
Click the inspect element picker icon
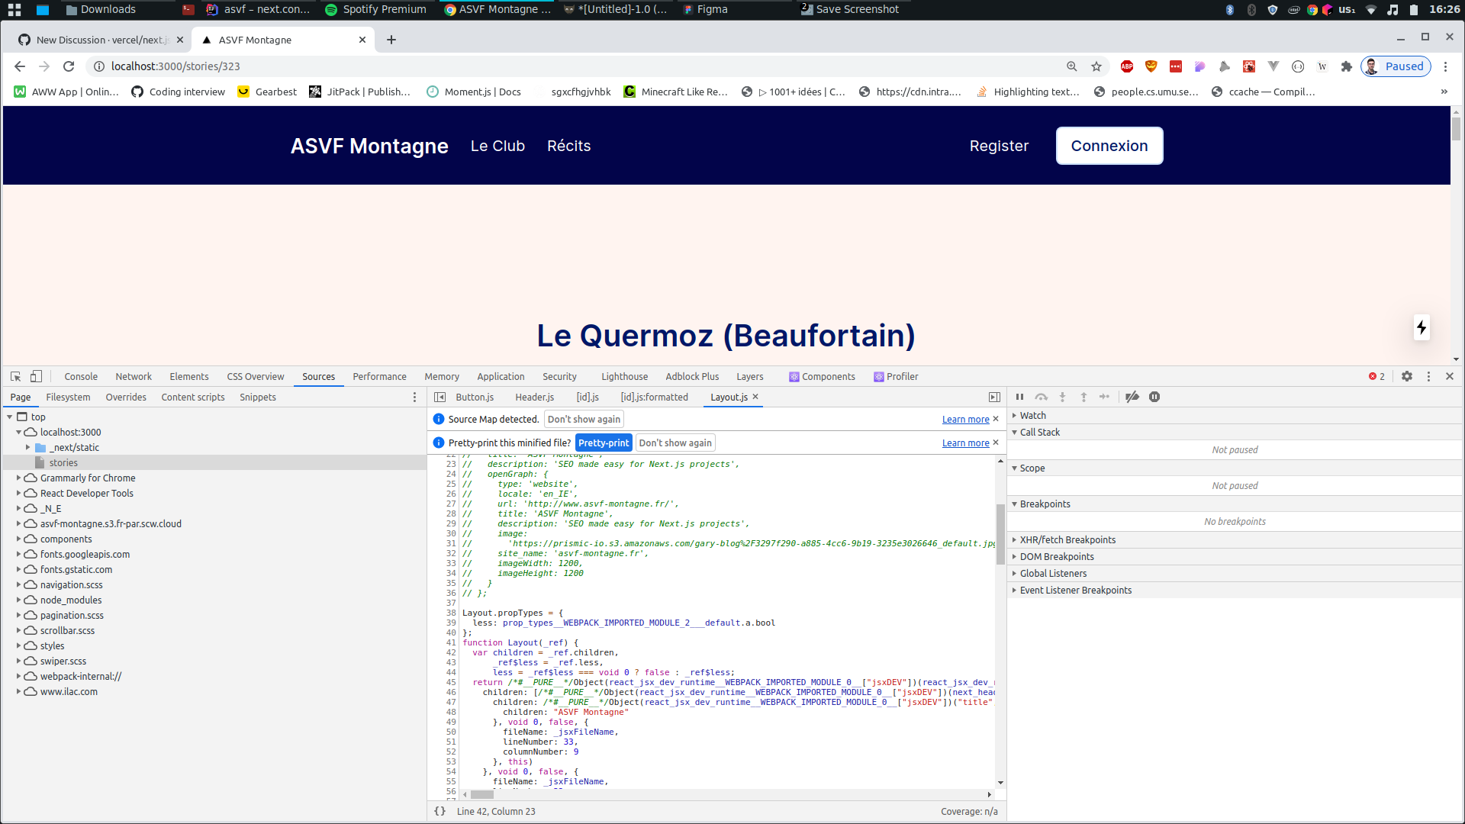click(15, 376)
